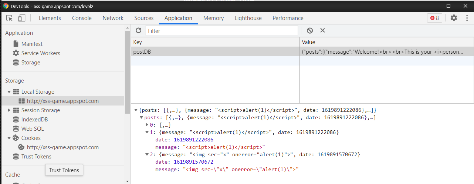Refresh the local storage table
The height and width of the screenshot is (184, 474).
coord(138,30)
